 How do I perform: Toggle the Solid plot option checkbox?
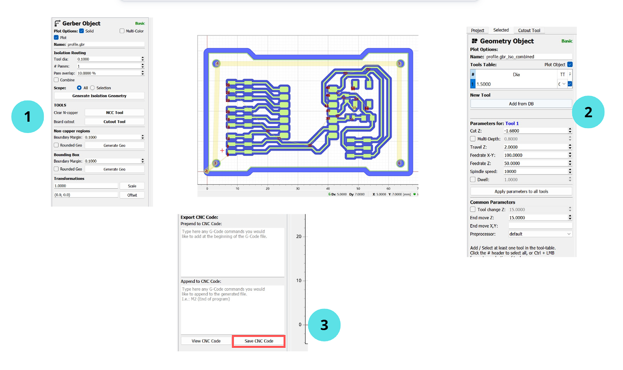coord(82,31)
